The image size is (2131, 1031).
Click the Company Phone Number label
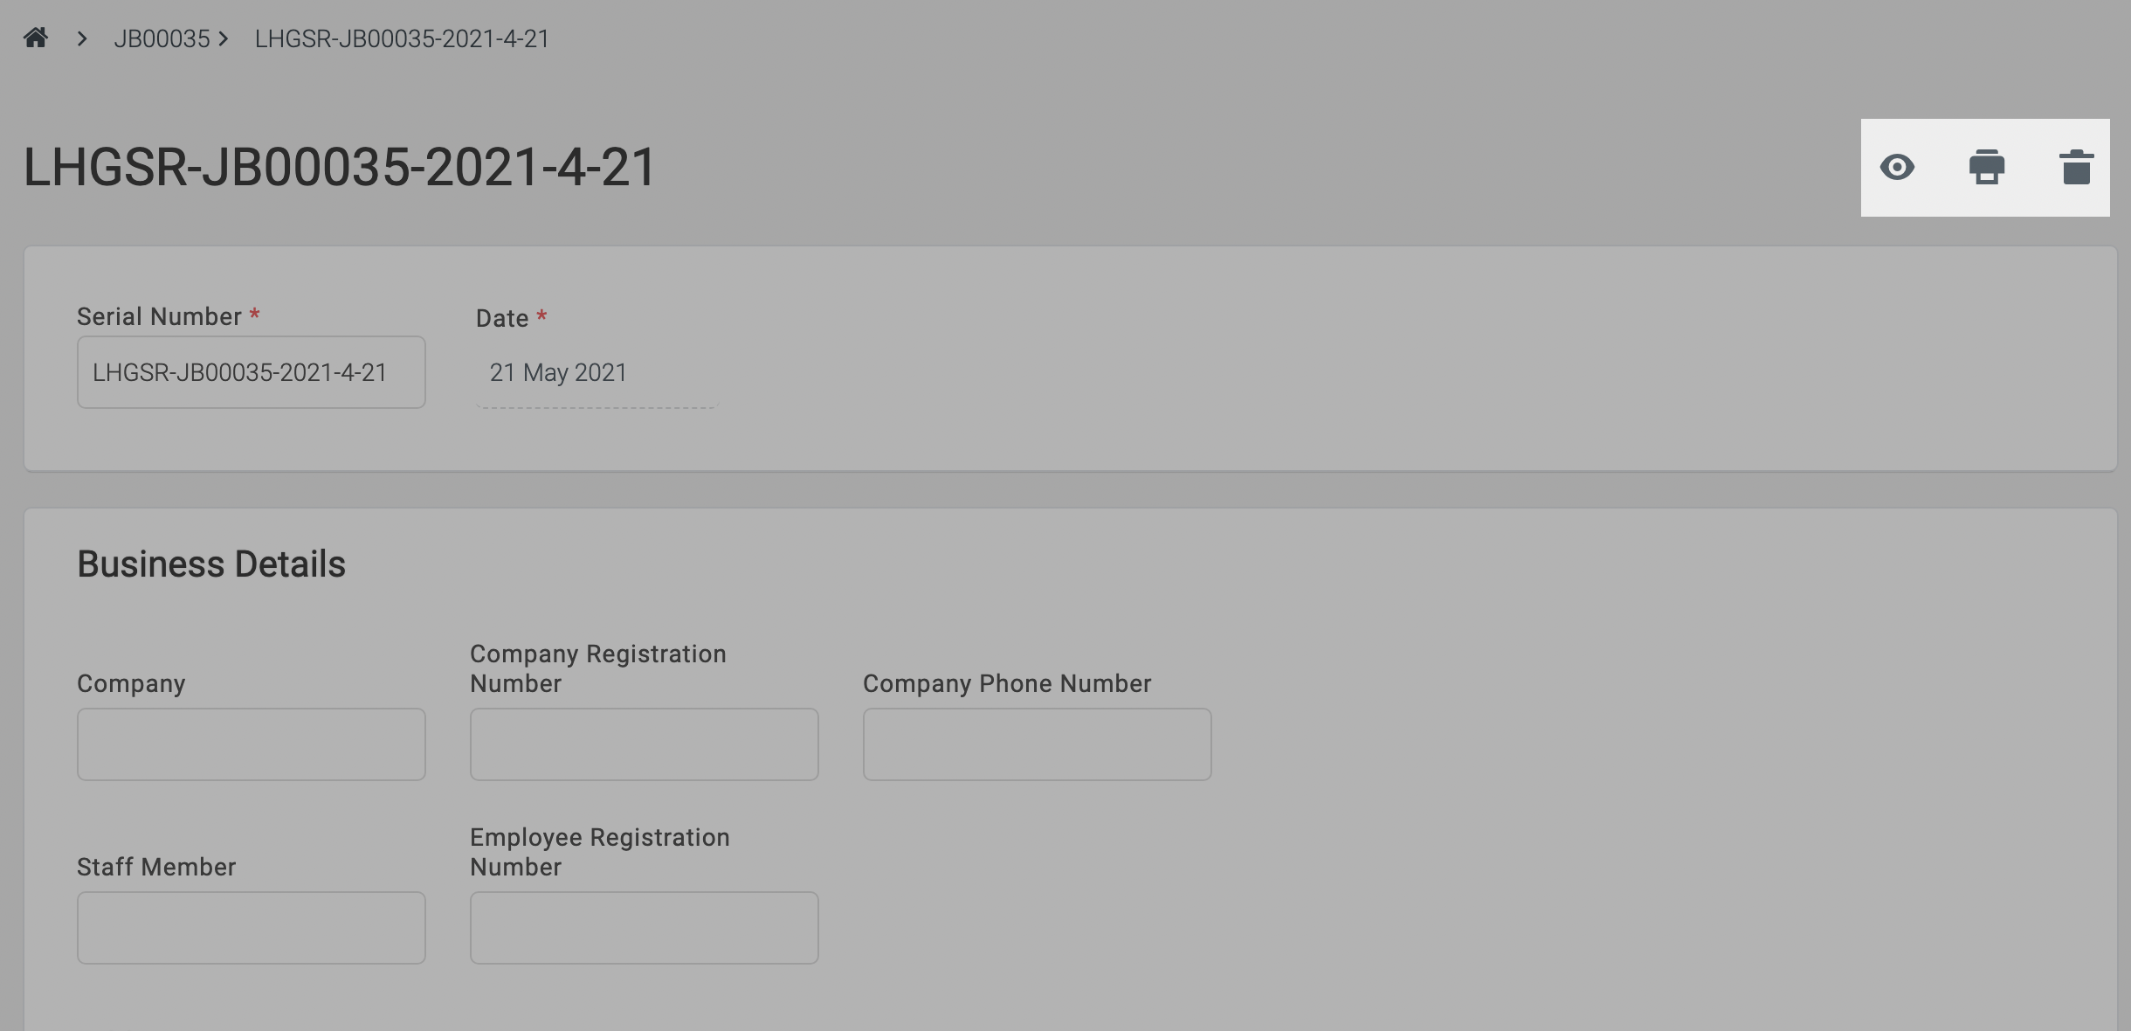pos(1007,683)
